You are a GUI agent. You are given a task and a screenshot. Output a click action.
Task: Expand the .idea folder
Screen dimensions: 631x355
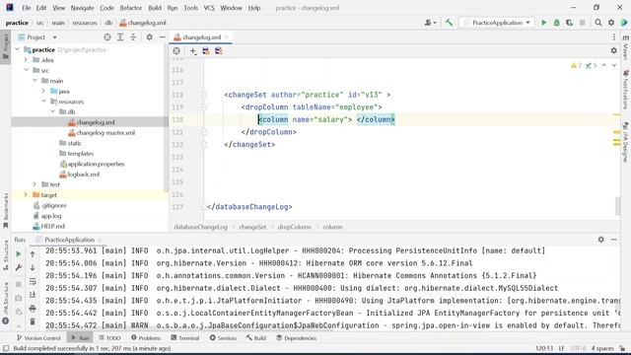27,60
